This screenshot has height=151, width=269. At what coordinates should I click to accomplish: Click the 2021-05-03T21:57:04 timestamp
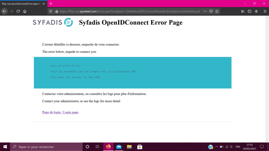pos(65,66)
